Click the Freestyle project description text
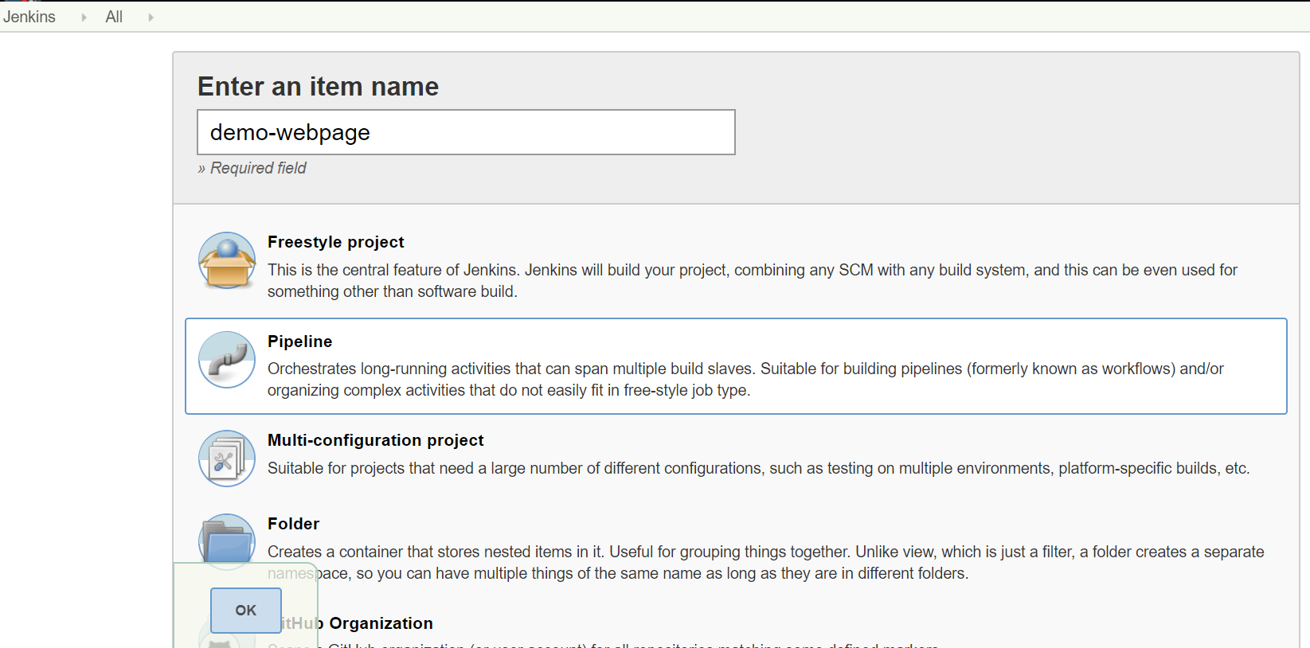Viewport: 1310px width, 648px height. click(753, 281)
